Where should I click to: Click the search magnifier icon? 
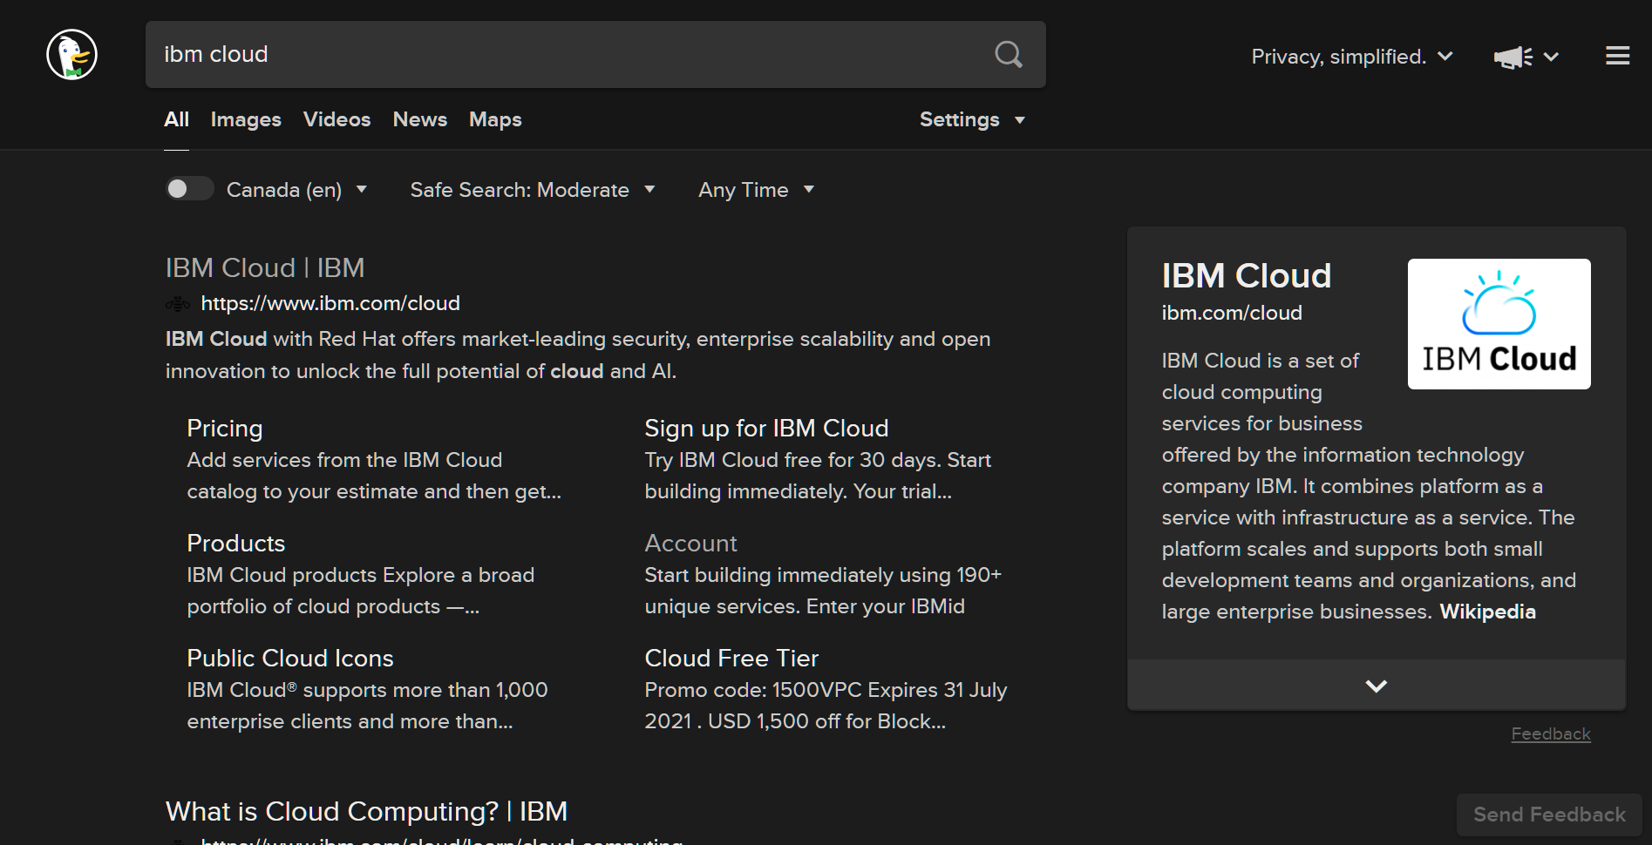pos(1009,54)
